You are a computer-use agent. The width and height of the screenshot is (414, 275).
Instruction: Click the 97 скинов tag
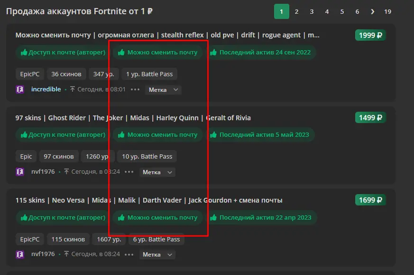click(59, 157)
